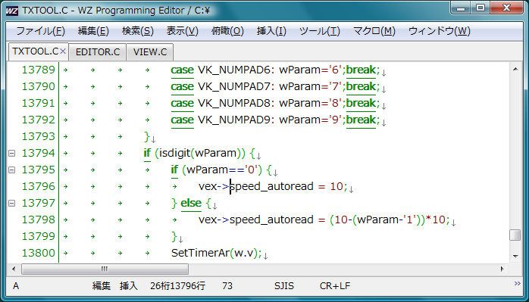Maximize the WZ Editor window

[x=480, y=8]
